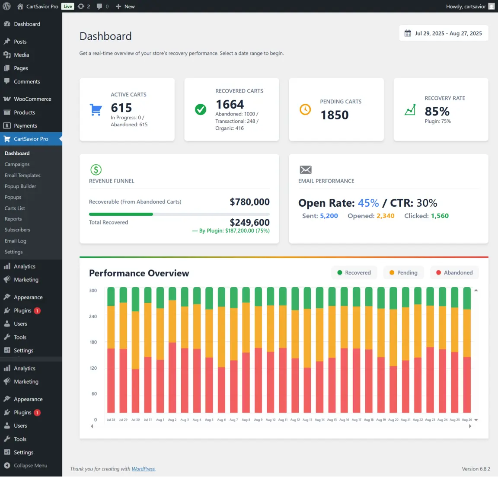The height and width of the screenshot is (477, 498).
Task: Open the updates icon showing 2
Action: tap(84, 6)
